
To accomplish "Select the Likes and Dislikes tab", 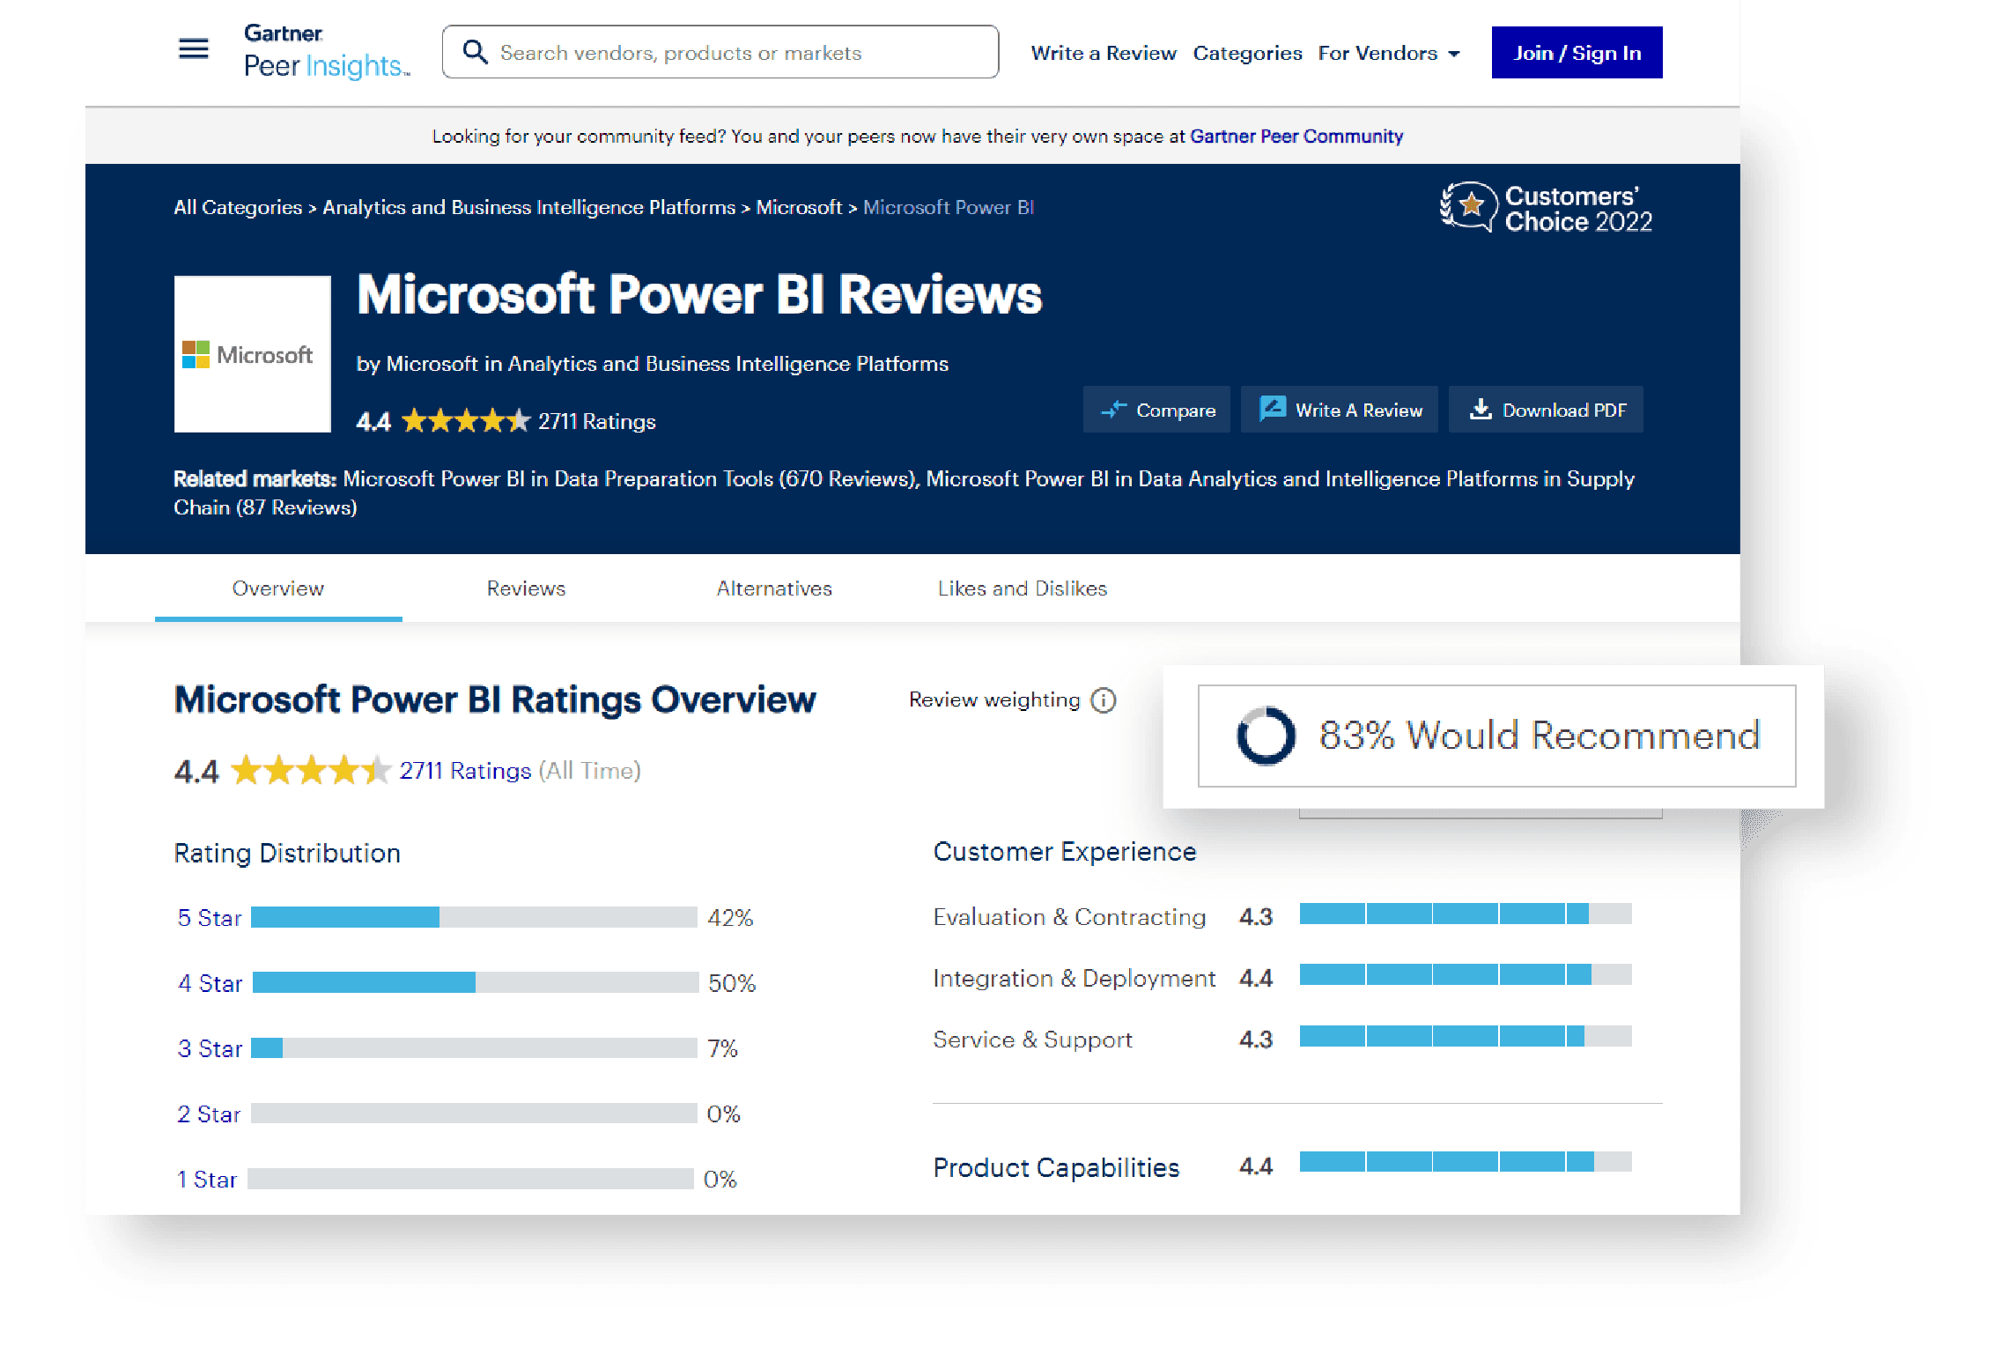I will pyautogui.click(x=1022, y=588).
